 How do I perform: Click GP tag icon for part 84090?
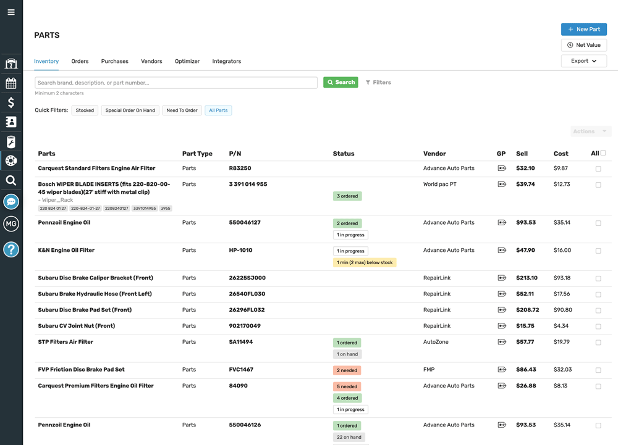tap(502, 386)
